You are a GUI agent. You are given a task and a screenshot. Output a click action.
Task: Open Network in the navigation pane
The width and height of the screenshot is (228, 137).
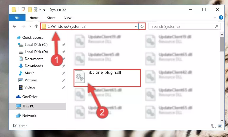point(29,116)
